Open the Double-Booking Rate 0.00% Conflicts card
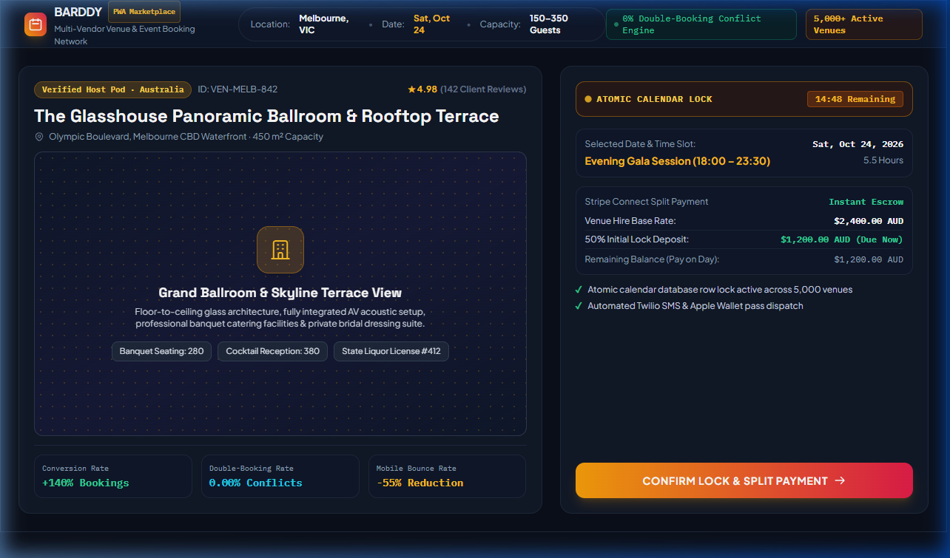Screen dimensions: 950x558 (280, 476)
